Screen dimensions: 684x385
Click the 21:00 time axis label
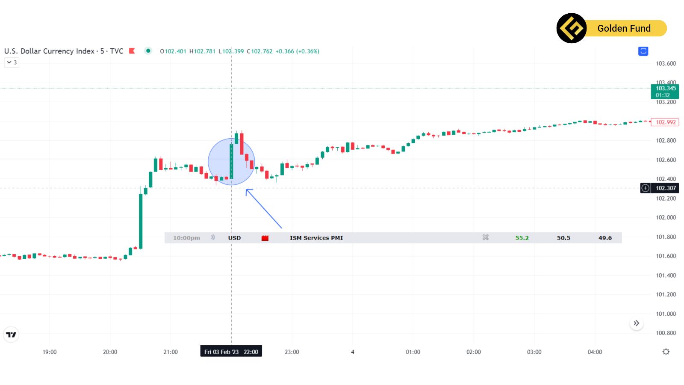point(171,352)
